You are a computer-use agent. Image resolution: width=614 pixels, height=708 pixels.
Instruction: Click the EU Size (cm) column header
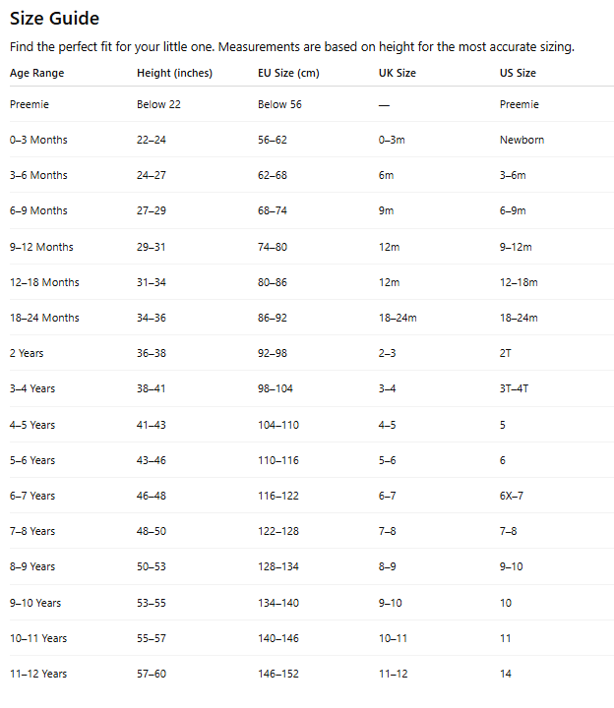click(288, 73)
